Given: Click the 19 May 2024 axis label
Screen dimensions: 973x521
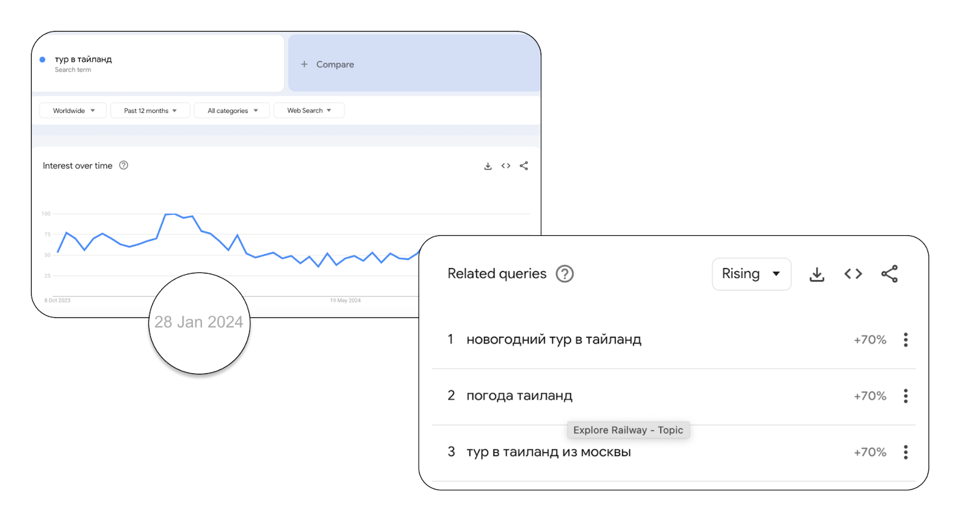Looking at the screenshot, I should click(345, 300).
